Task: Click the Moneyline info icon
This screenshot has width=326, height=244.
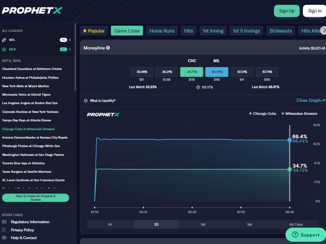Action: pos(108,48)
